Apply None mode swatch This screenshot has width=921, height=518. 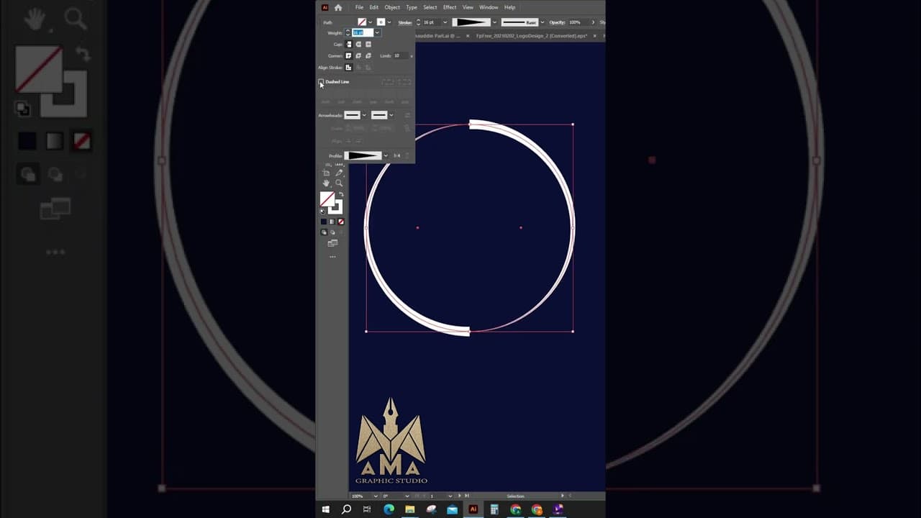coord(341,222)
